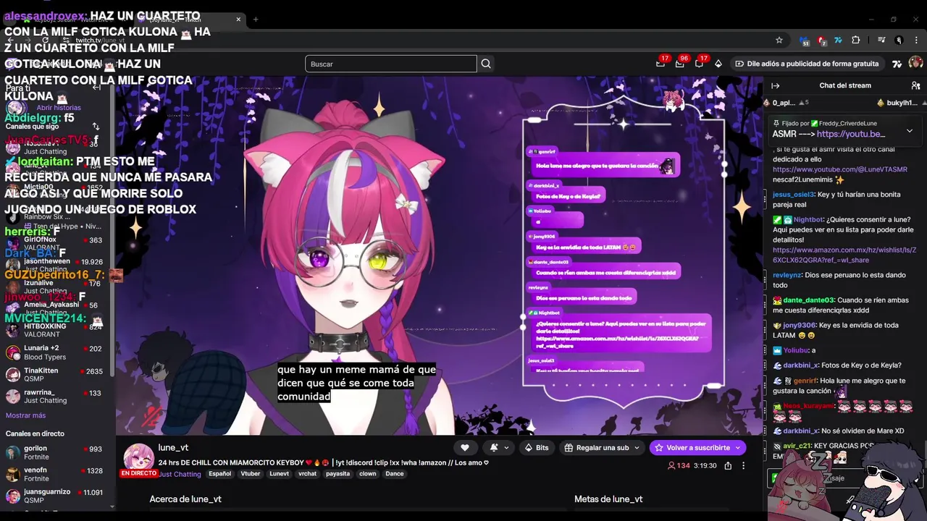Bookmark the page with the star icon
Image resolution: width=927 pixels, height=521 pixels.
[779, 41]
